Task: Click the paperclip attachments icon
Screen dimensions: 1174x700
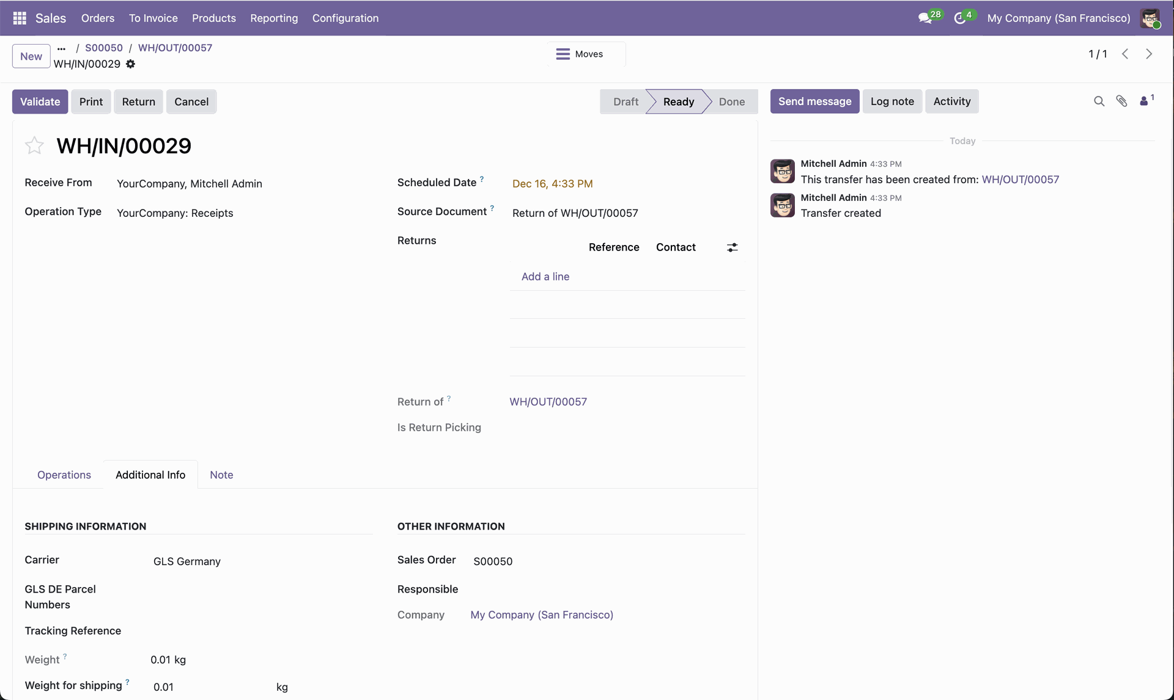Action: tap(1121, 101)
